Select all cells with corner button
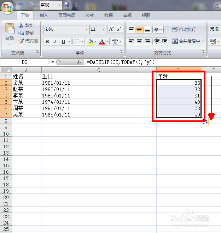This screenshot has width=221, height=233. coord(6,70)
